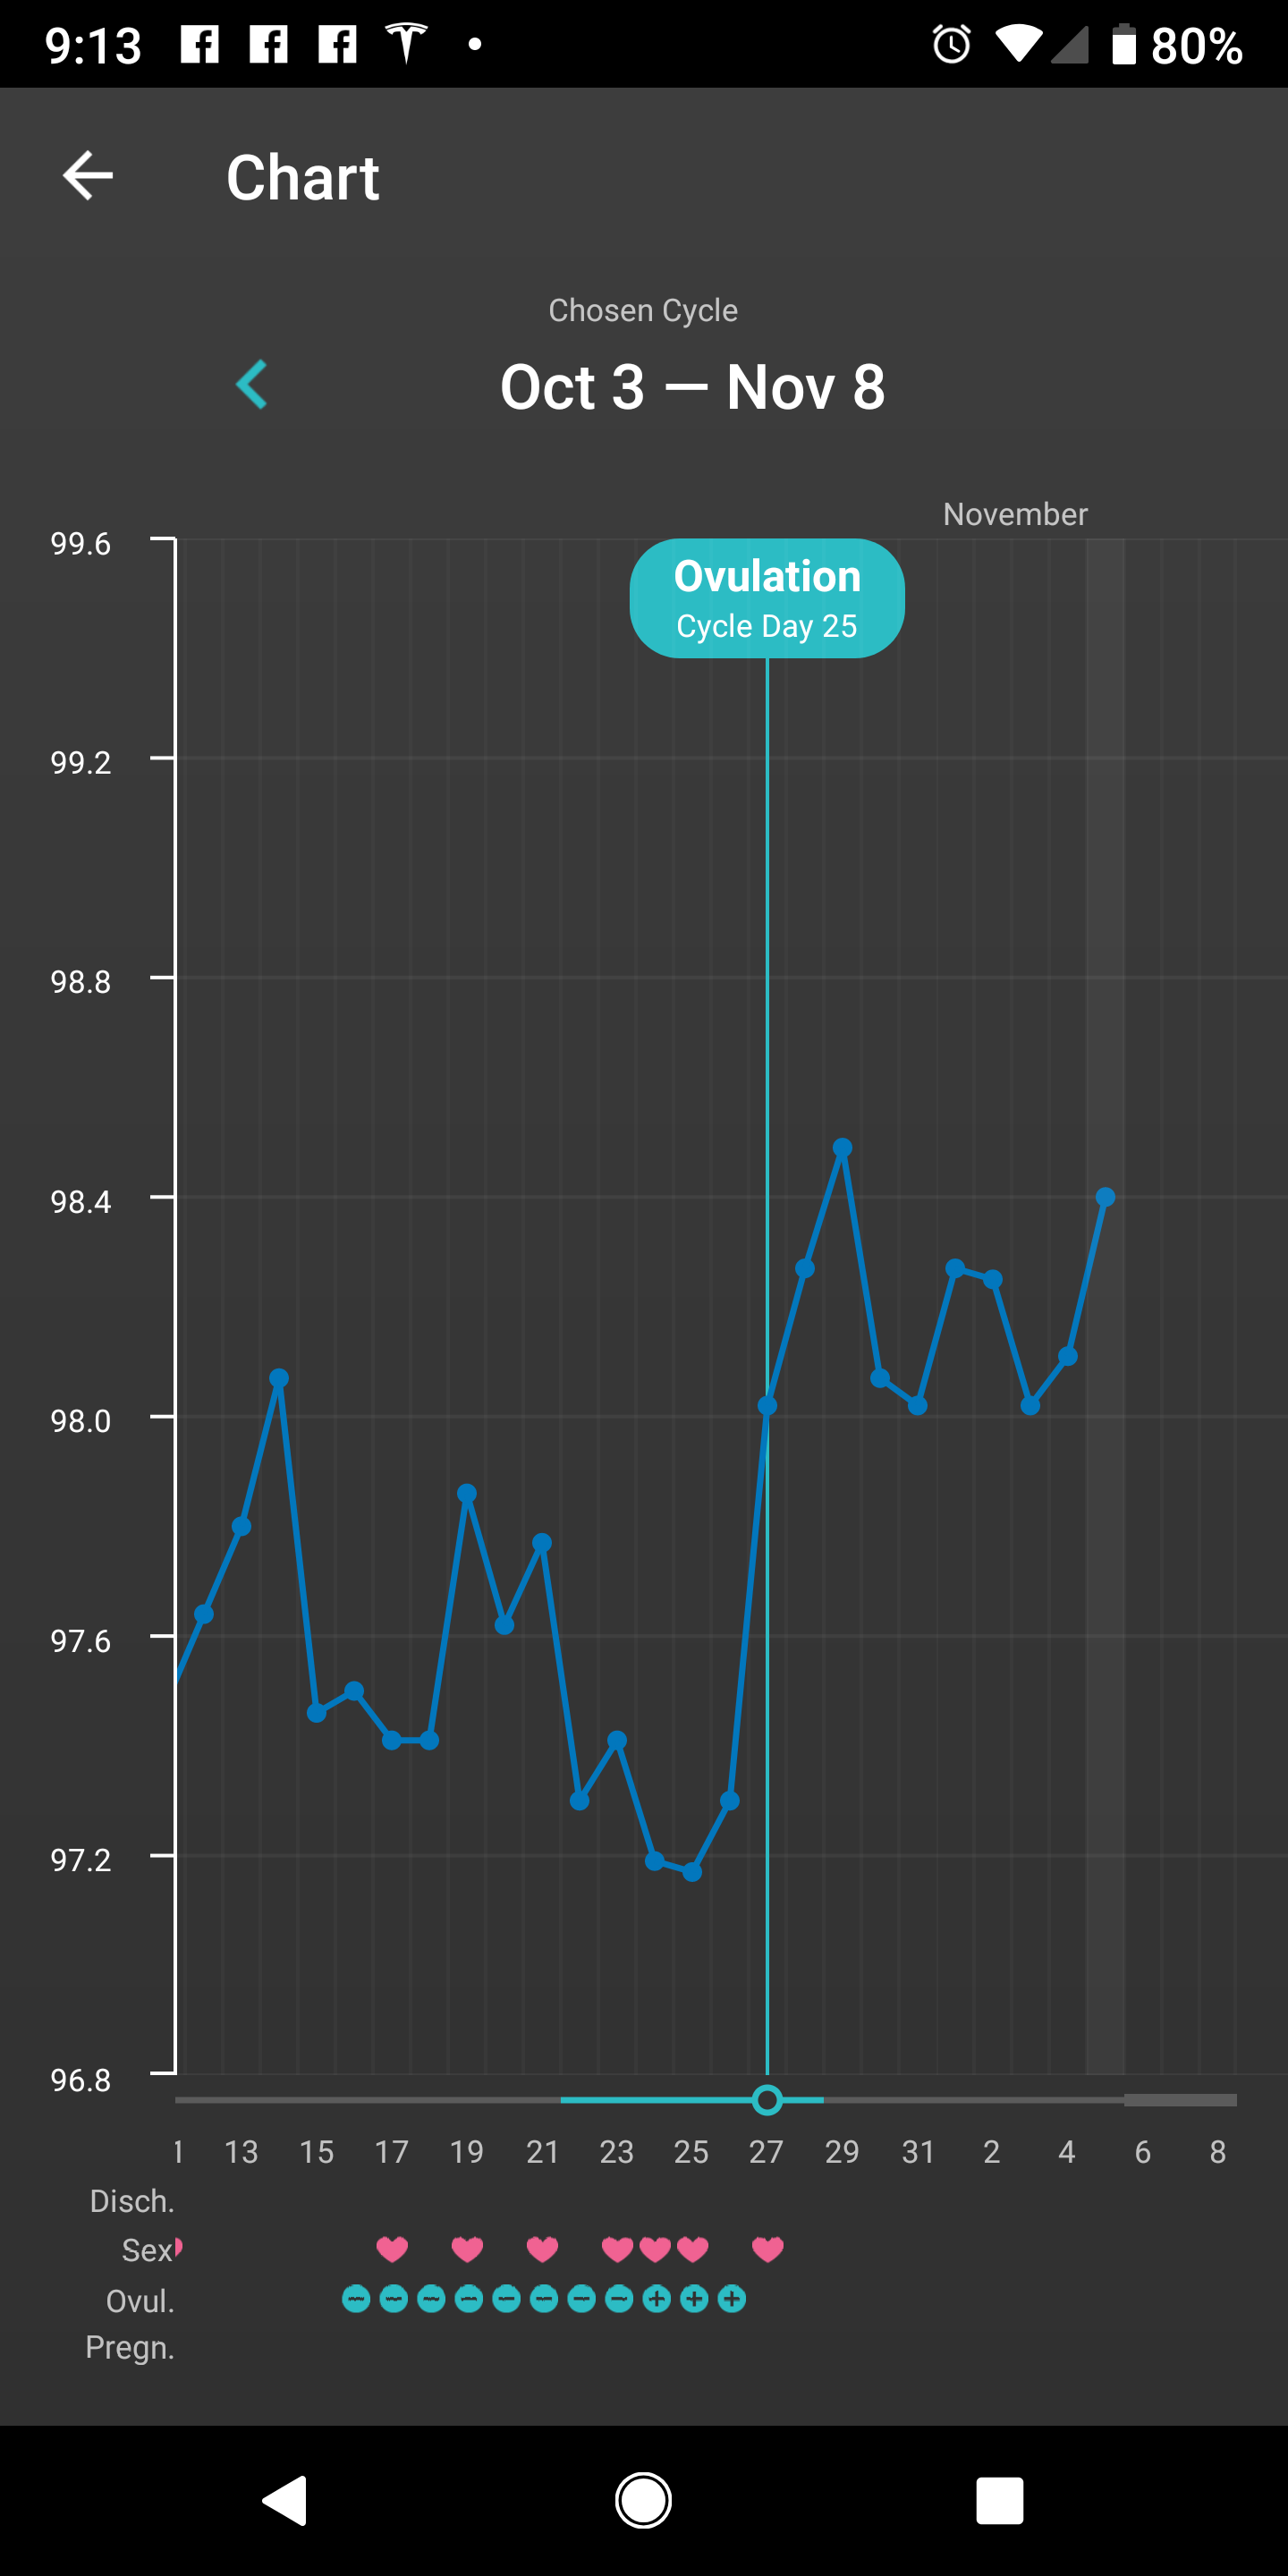Tap the Ovulation Cycle Day 25 bubble
1288x2576 pixels.
point(767,598)
